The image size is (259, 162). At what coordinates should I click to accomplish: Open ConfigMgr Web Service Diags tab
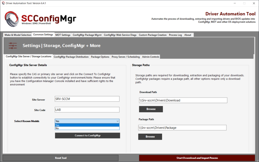pyautogui.click(x=120, y=35)
